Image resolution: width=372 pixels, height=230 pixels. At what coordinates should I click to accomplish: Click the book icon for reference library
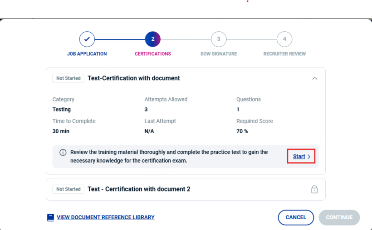tap(51, 217)
